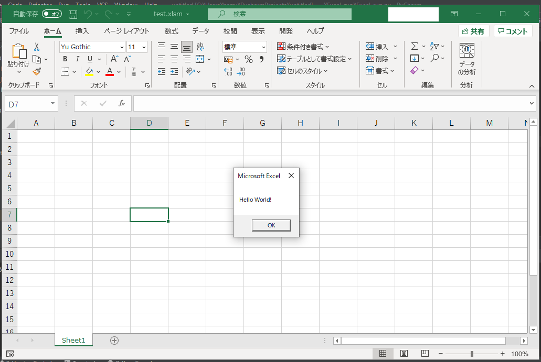Click the 削除 delete cells button
The height and width of the screenshot is (362, 541).
coord(377,59)
